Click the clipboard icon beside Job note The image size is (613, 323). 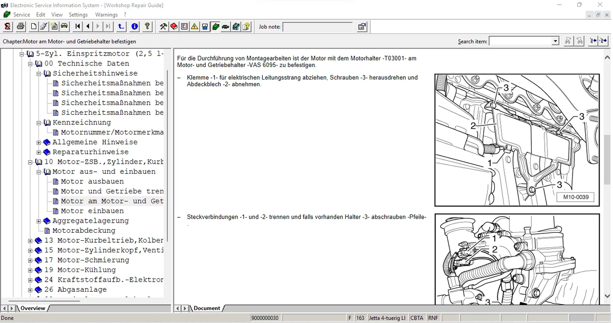pyautogui.click(x=362, y=27)
